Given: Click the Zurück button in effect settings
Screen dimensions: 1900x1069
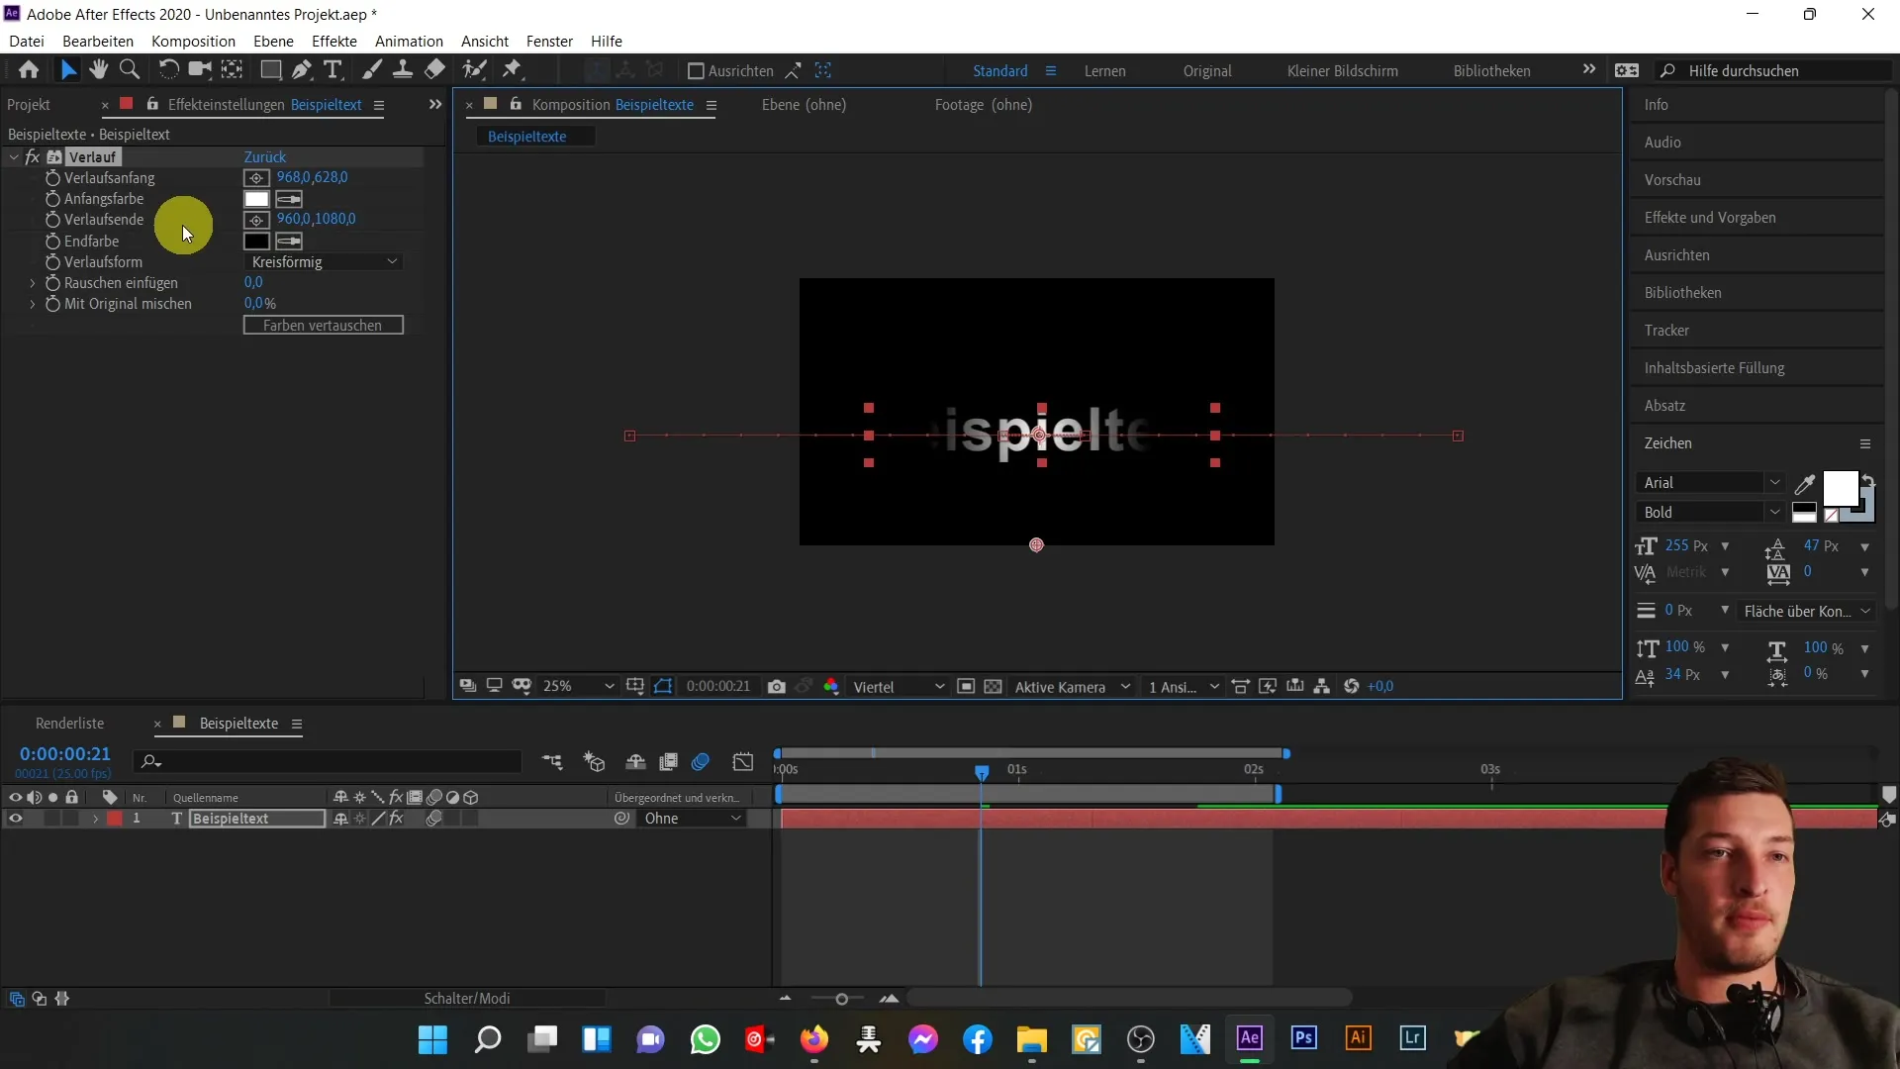Looking at the screenshot, I should [x=263, y=155].
